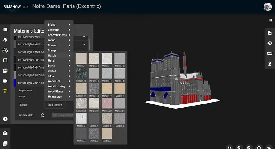Click the load texture button
275x149 pixels.
click(x=55, y=105)
